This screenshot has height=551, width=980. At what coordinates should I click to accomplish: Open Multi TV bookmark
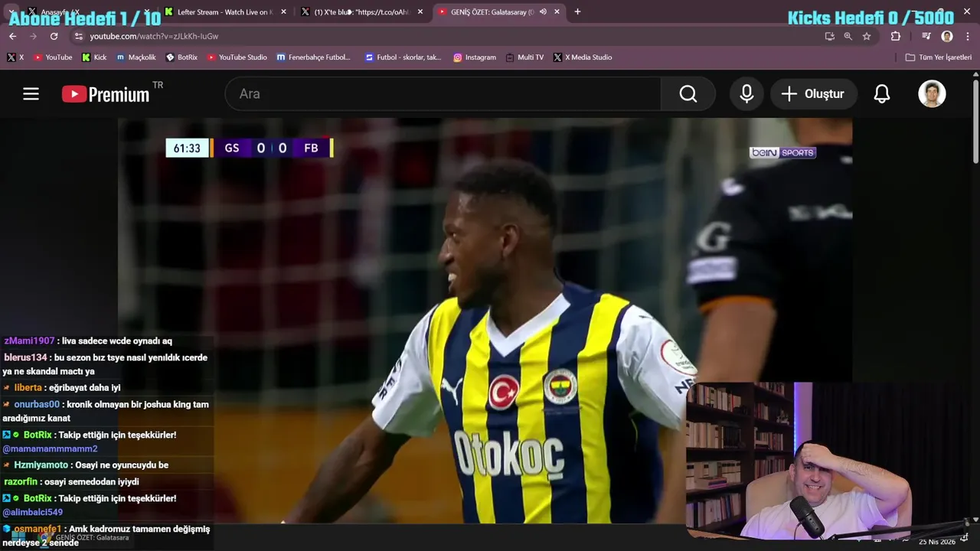click(x=524, y=57)
